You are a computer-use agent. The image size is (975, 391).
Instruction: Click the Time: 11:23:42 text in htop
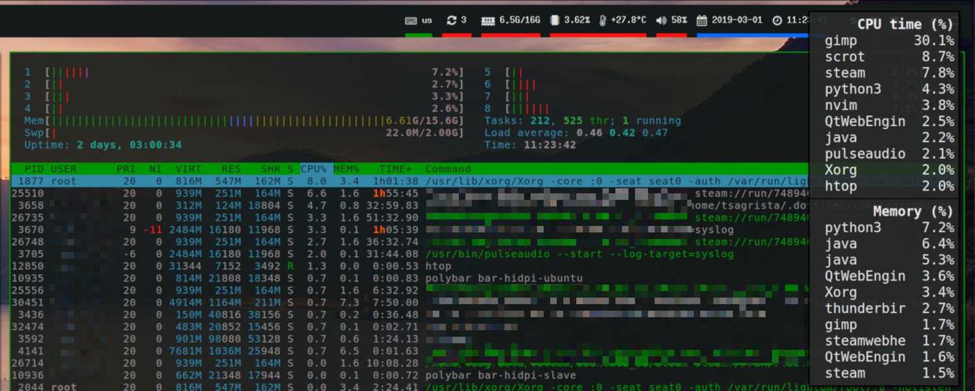pyautogui.click(x=530, y=145)
